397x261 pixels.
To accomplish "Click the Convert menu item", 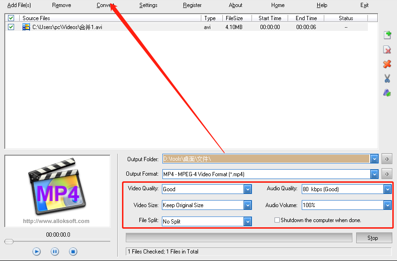I will [x=105, y=5].
